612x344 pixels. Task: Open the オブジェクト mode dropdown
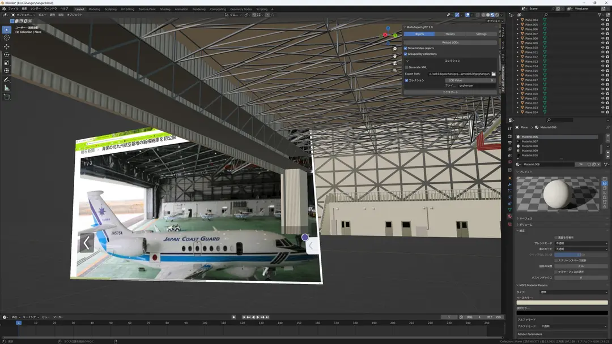coord(23,15)
